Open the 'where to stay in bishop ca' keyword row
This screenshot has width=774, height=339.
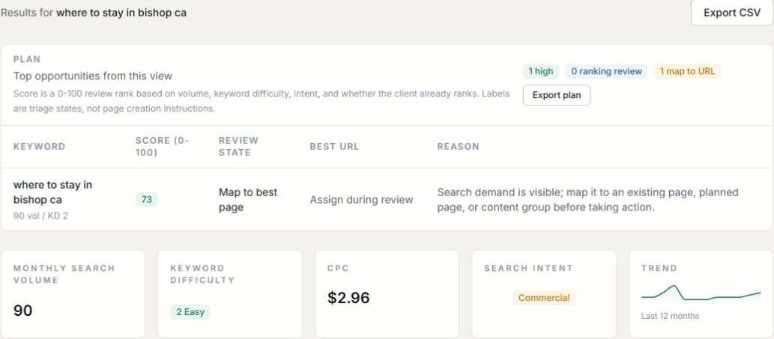click(387, 200)
